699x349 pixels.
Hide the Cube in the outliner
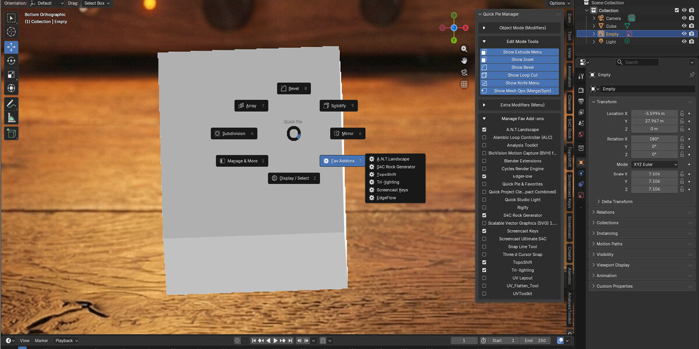coord(684,26)
